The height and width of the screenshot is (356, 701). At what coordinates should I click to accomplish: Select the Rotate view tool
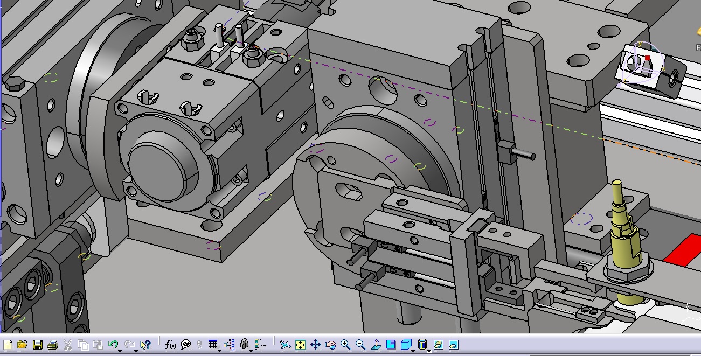[331, 345]
